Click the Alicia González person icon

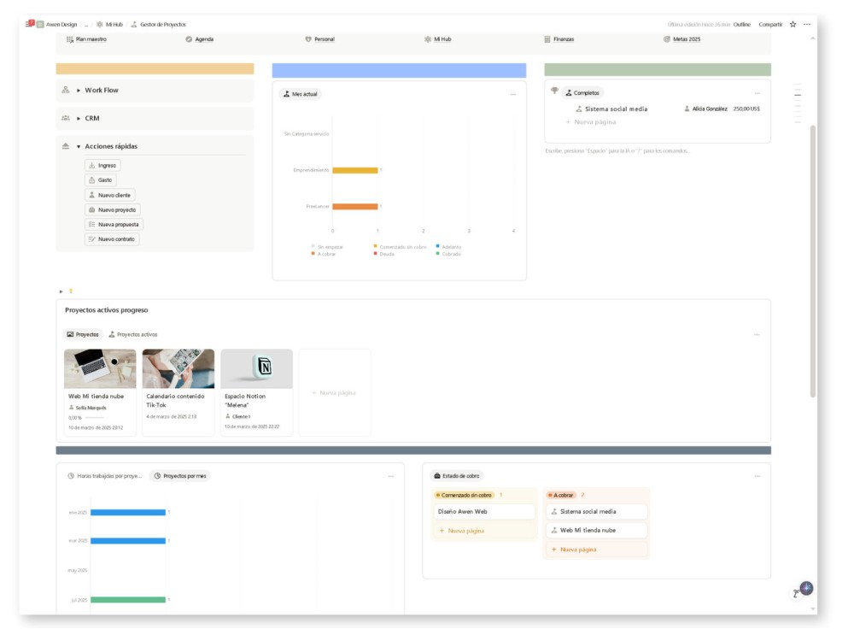tap(687, 109)
